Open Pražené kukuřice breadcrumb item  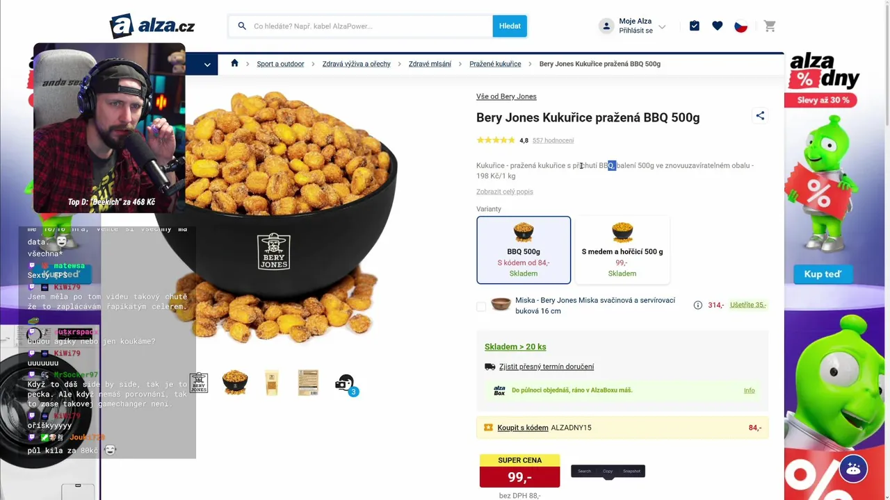[x=495, y=64]
